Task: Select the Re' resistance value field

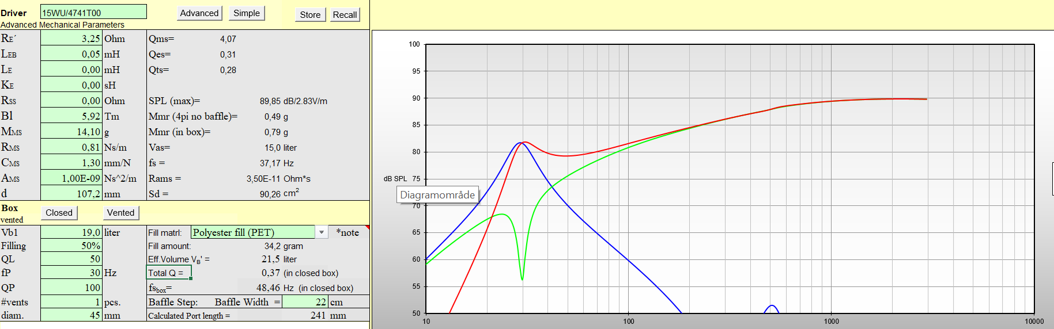Action: 71,39
